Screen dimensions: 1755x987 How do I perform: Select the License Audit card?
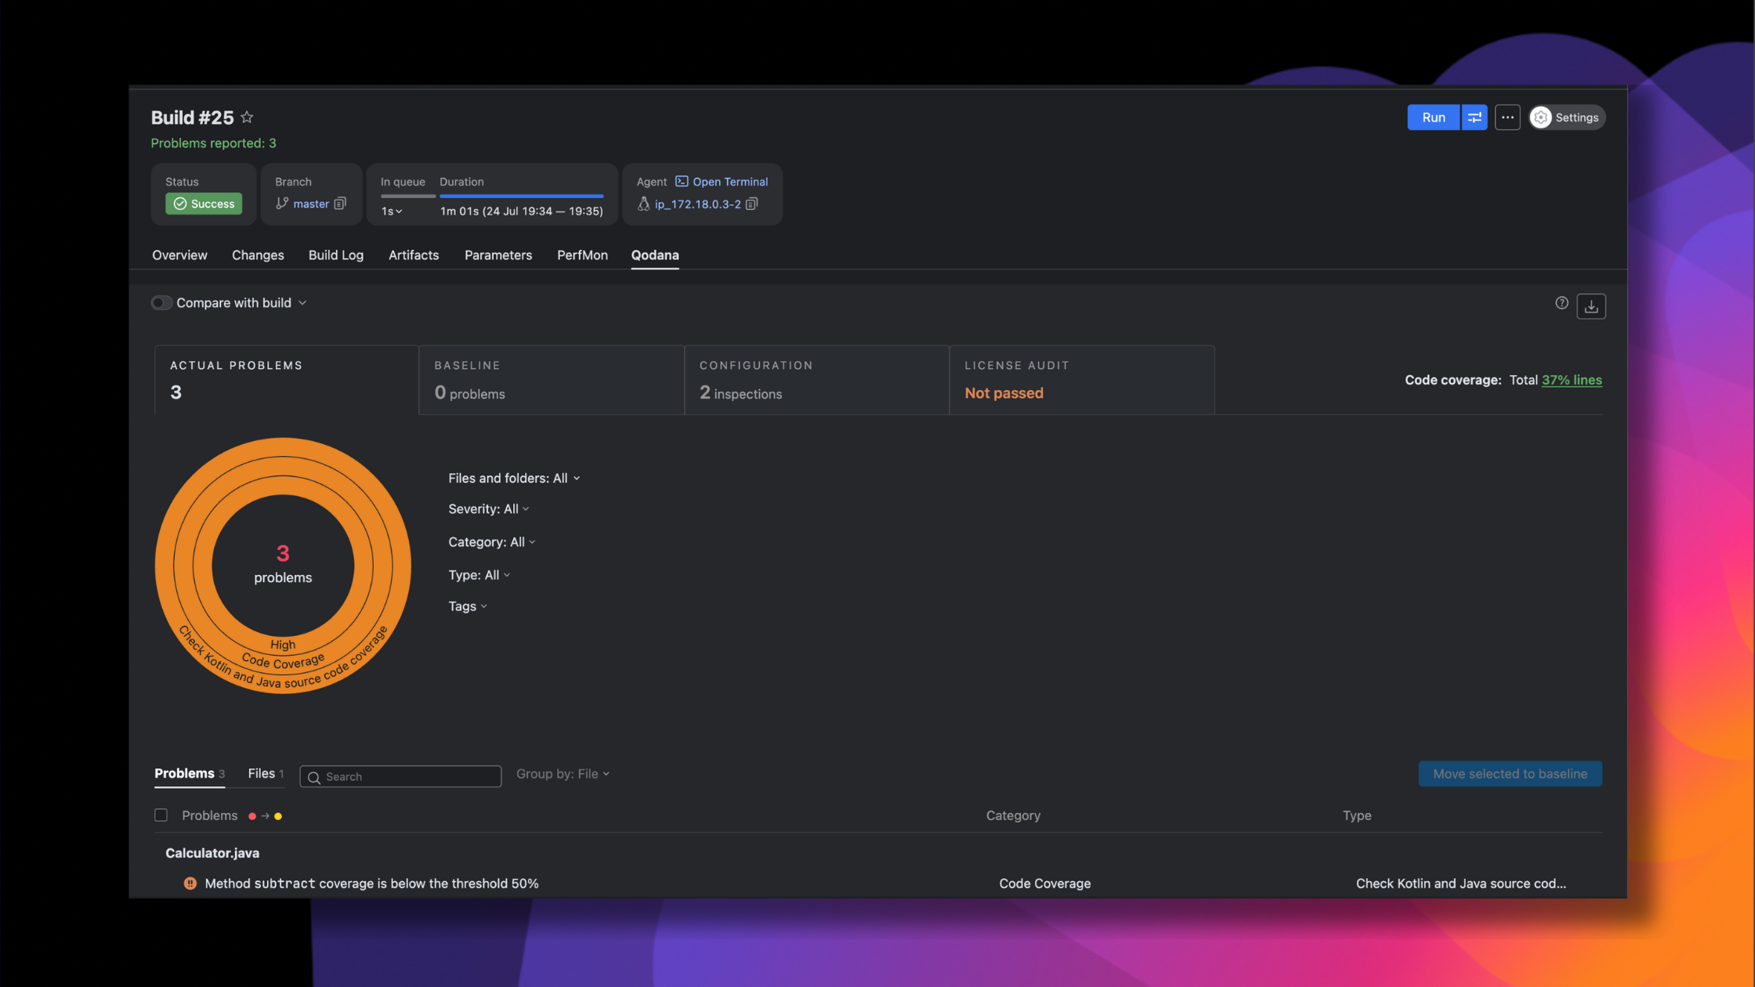(1082, 380)
